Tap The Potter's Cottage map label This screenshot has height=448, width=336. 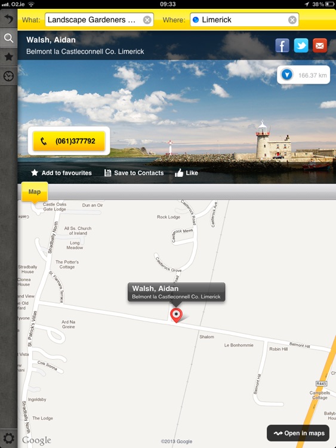[67, 264]
